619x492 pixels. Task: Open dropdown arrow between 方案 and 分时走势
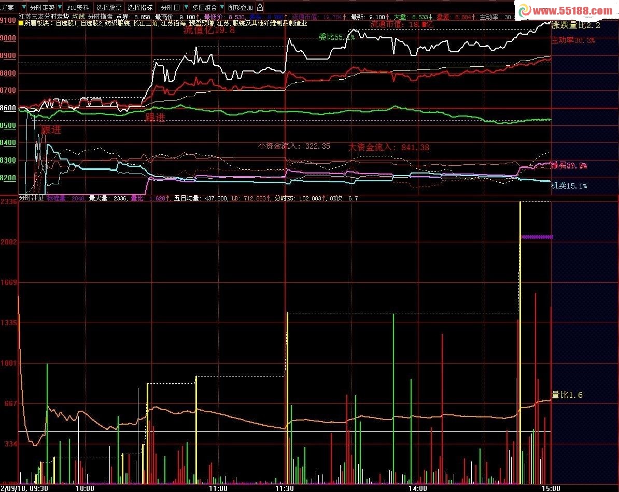click(x=24, y=7)
